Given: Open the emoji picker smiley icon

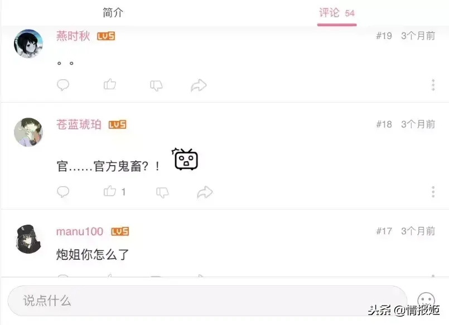Looking at the screenshot, I should point(426,300).
